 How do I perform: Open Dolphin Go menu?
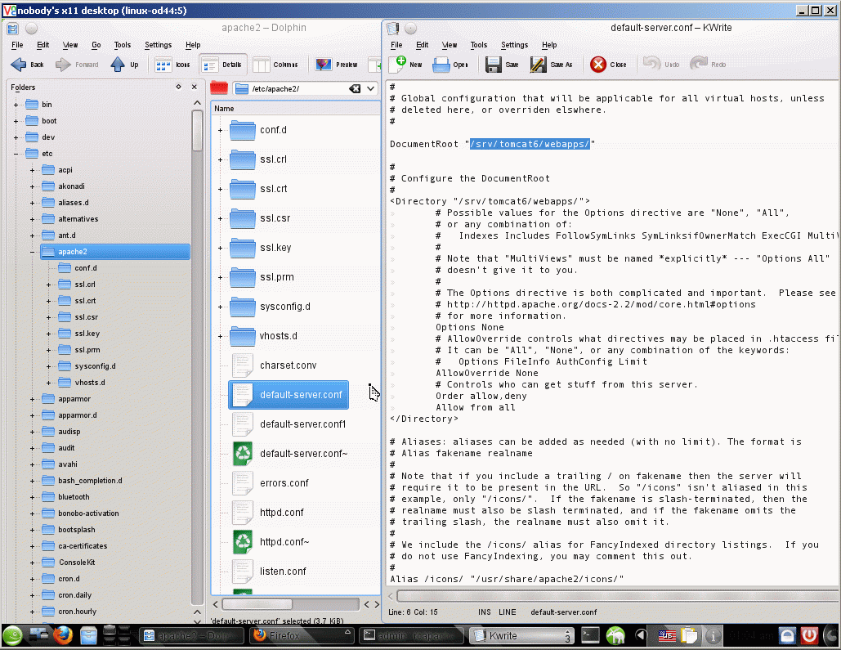(96, 45)
